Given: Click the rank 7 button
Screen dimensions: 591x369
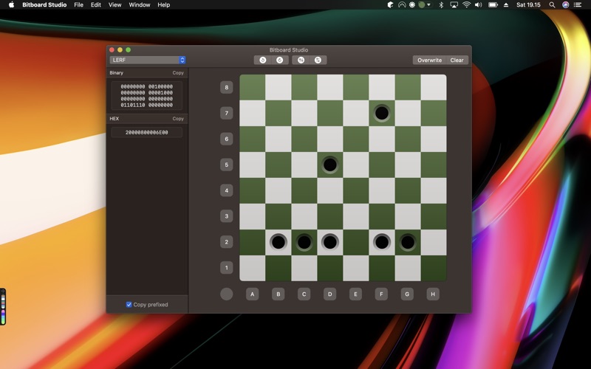Looking at the screenshot, I should (227, 113).
